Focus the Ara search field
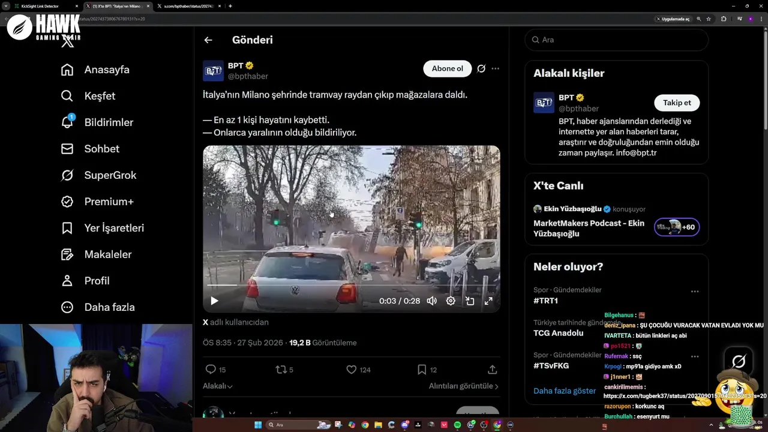The height and width of the screenshot is (432, 768). point(617,40)
